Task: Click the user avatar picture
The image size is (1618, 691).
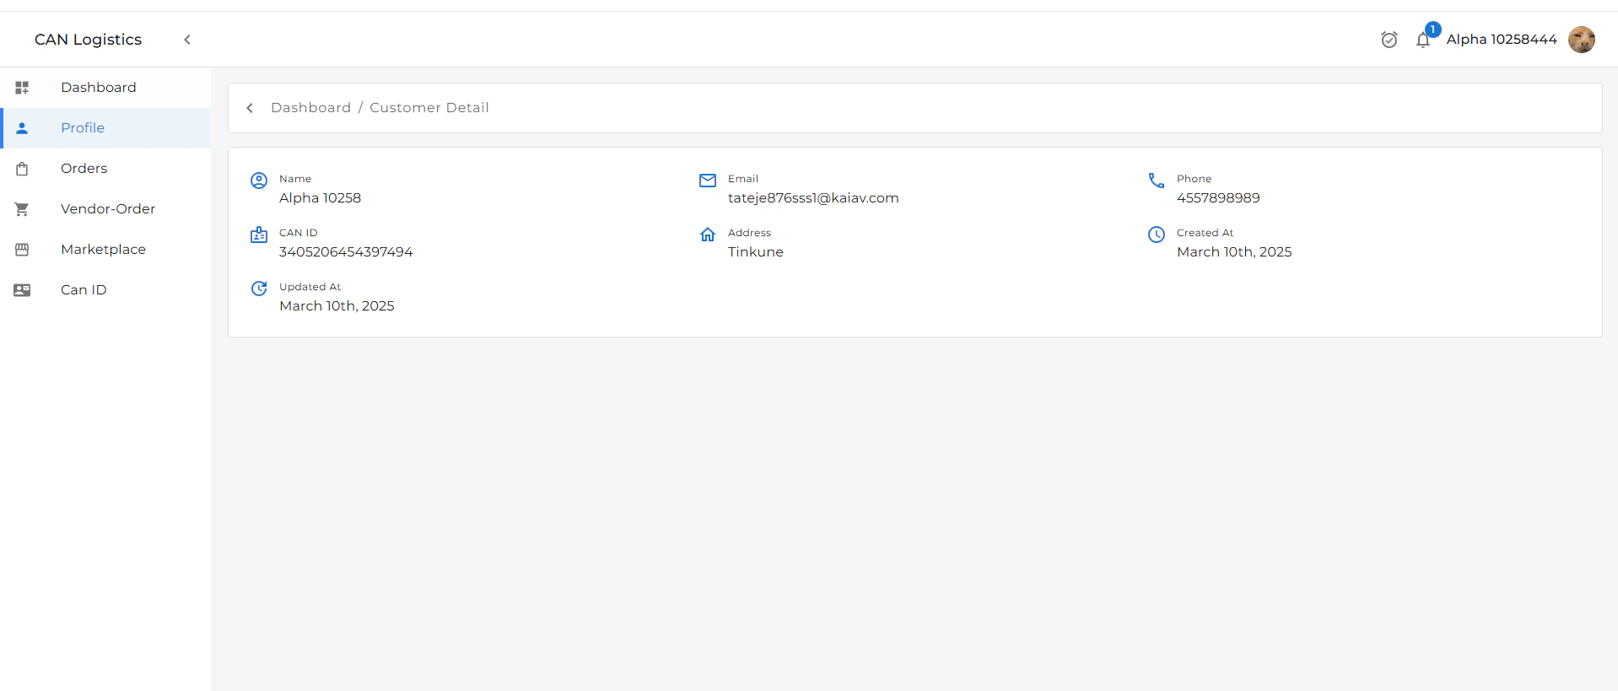Action: tap(1582, 40)
